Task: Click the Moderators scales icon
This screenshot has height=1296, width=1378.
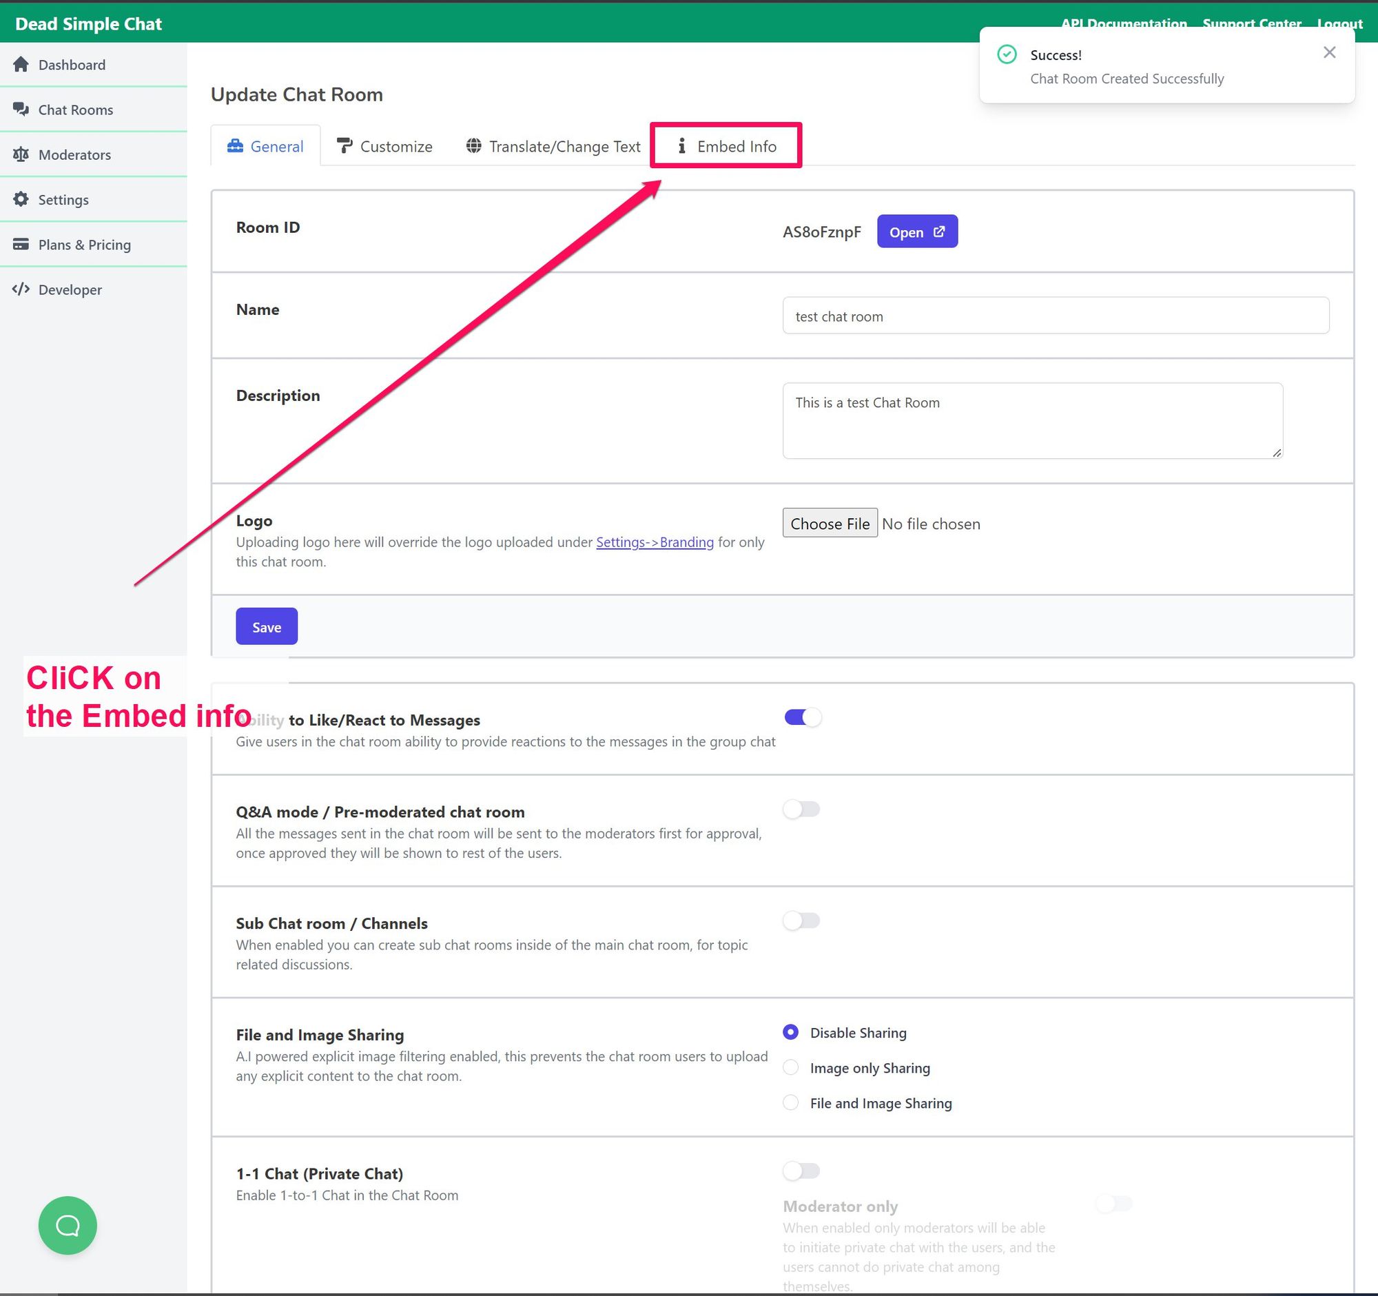Action: (21, 154)
